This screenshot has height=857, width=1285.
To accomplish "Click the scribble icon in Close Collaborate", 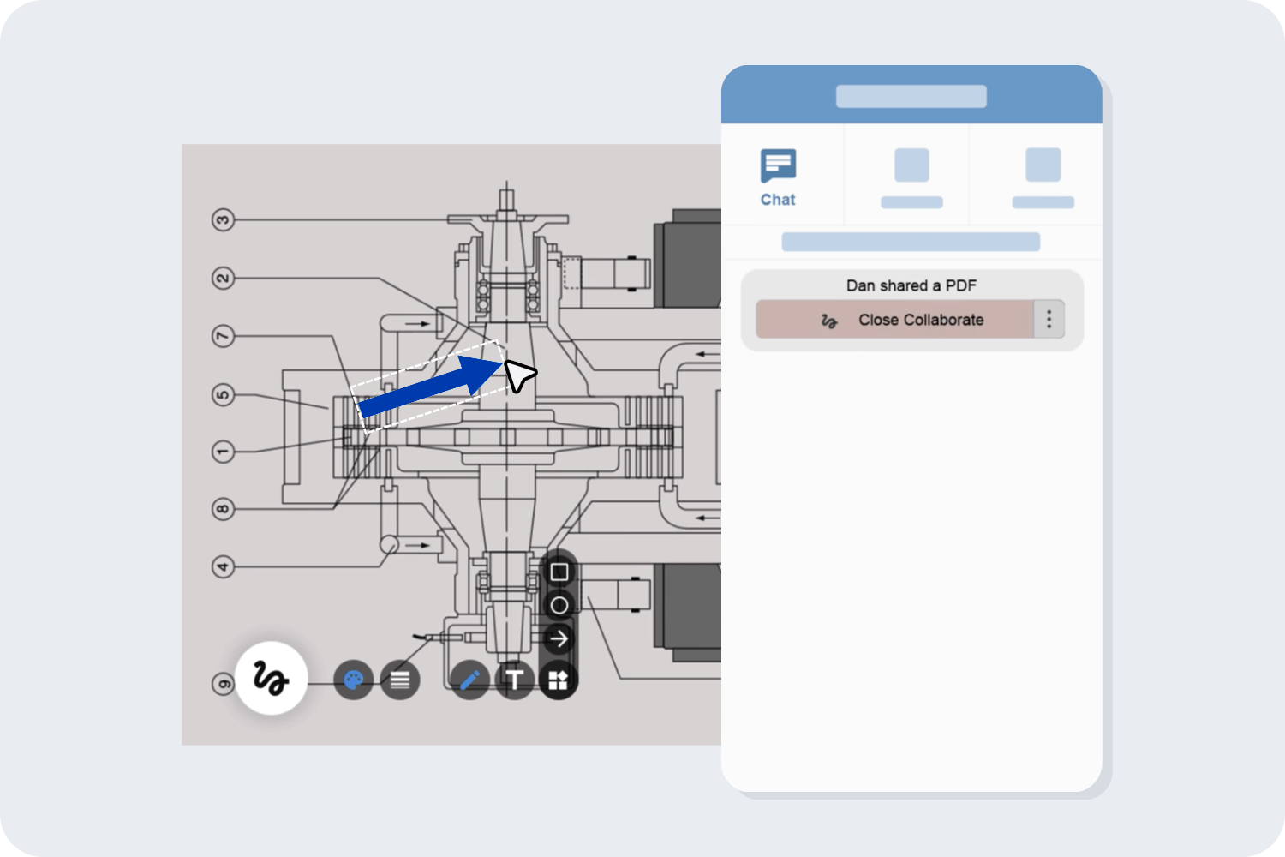I will [828, 321].
